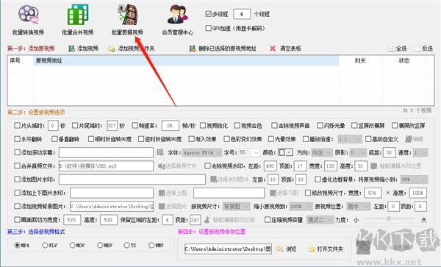
Task: Click the 删除已选择的原视频地址 icon
Action: (193, 49)
